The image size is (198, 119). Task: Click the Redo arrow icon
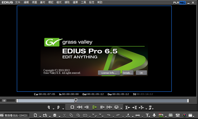click(118, 115)
